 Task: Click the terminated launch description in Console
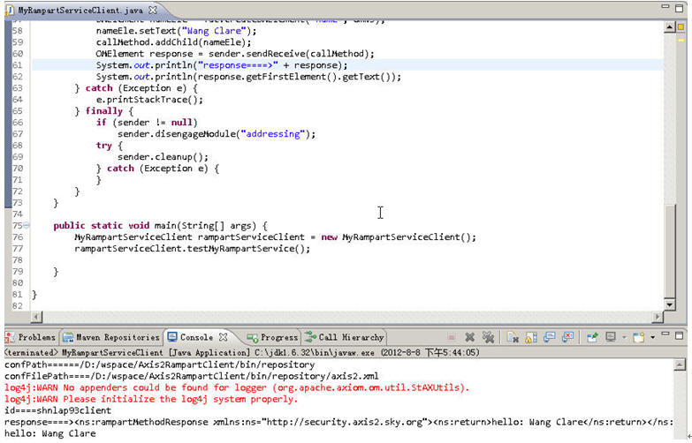click(242, 353)
